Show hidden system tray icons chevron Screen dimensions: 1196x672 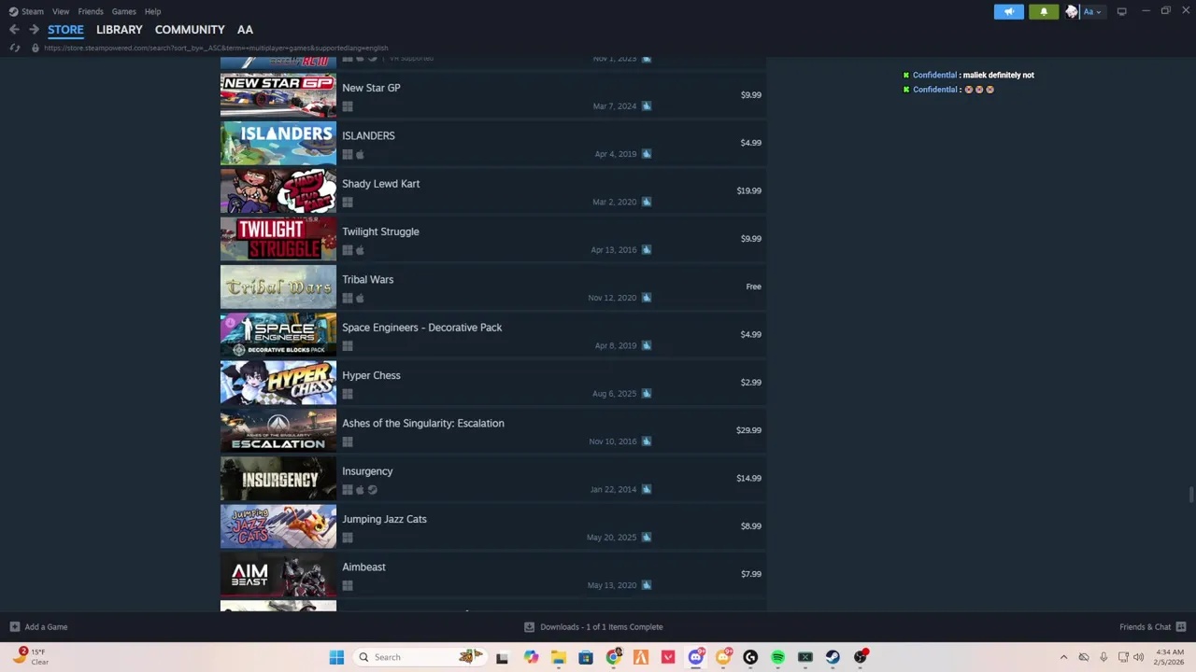tap(1063, 657)
